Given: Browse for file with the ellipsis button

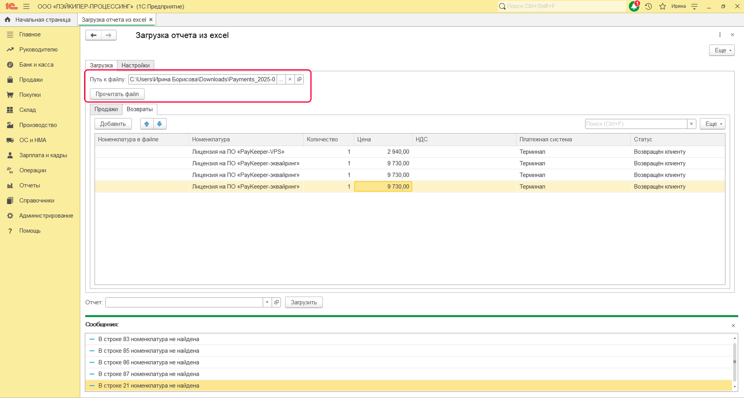Looking at the screenshot, I should tap(281, 79).
